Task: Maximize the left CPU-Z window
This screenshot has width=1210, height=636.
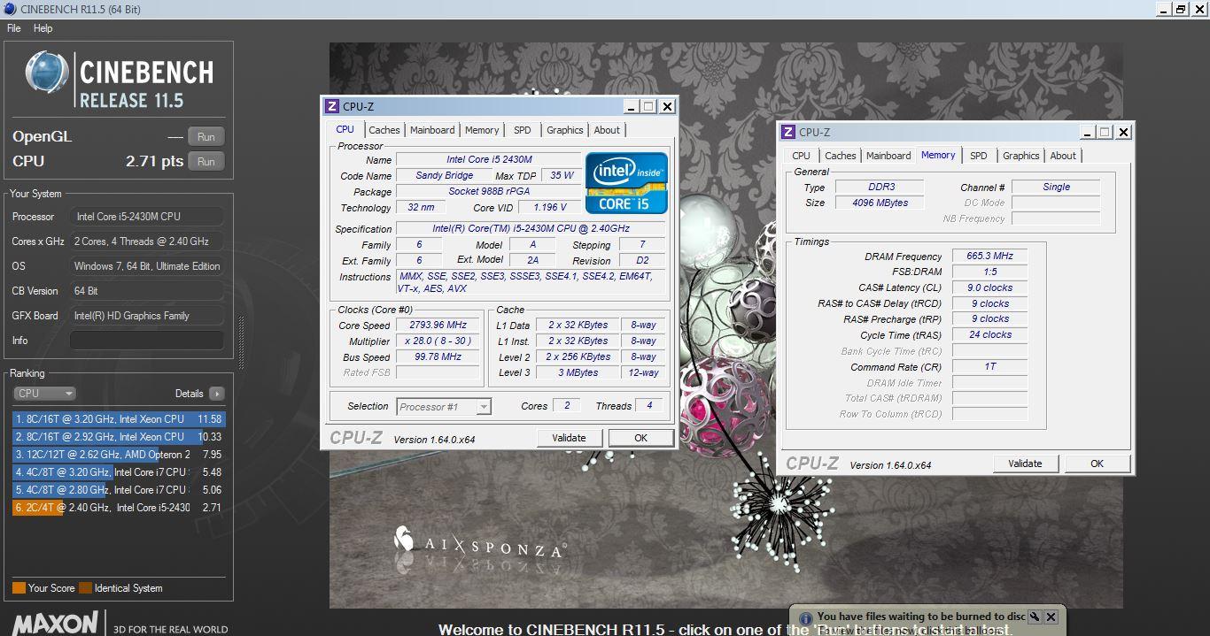Action: 648,106
